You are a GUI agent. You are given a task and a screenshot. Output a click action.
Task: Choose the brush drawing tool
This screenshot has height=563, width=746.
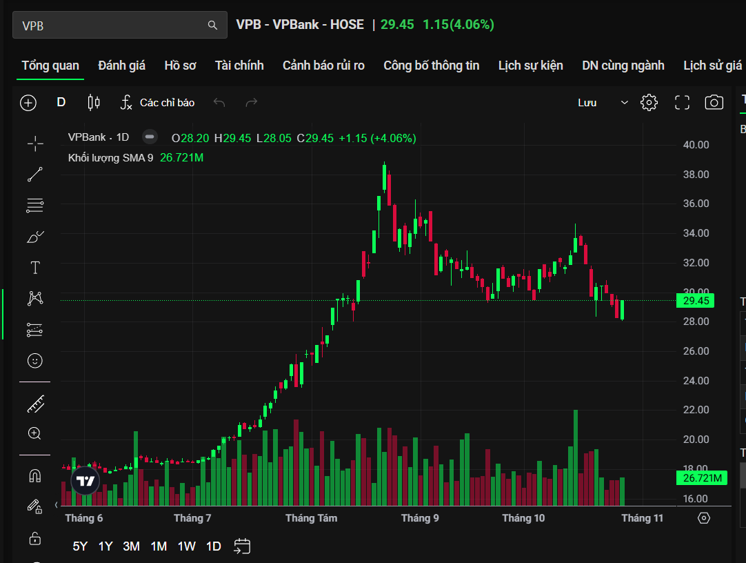tap(35, 237)
